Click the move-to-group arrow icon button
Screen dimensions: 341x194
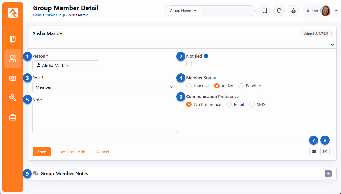[x=325, y=152]
